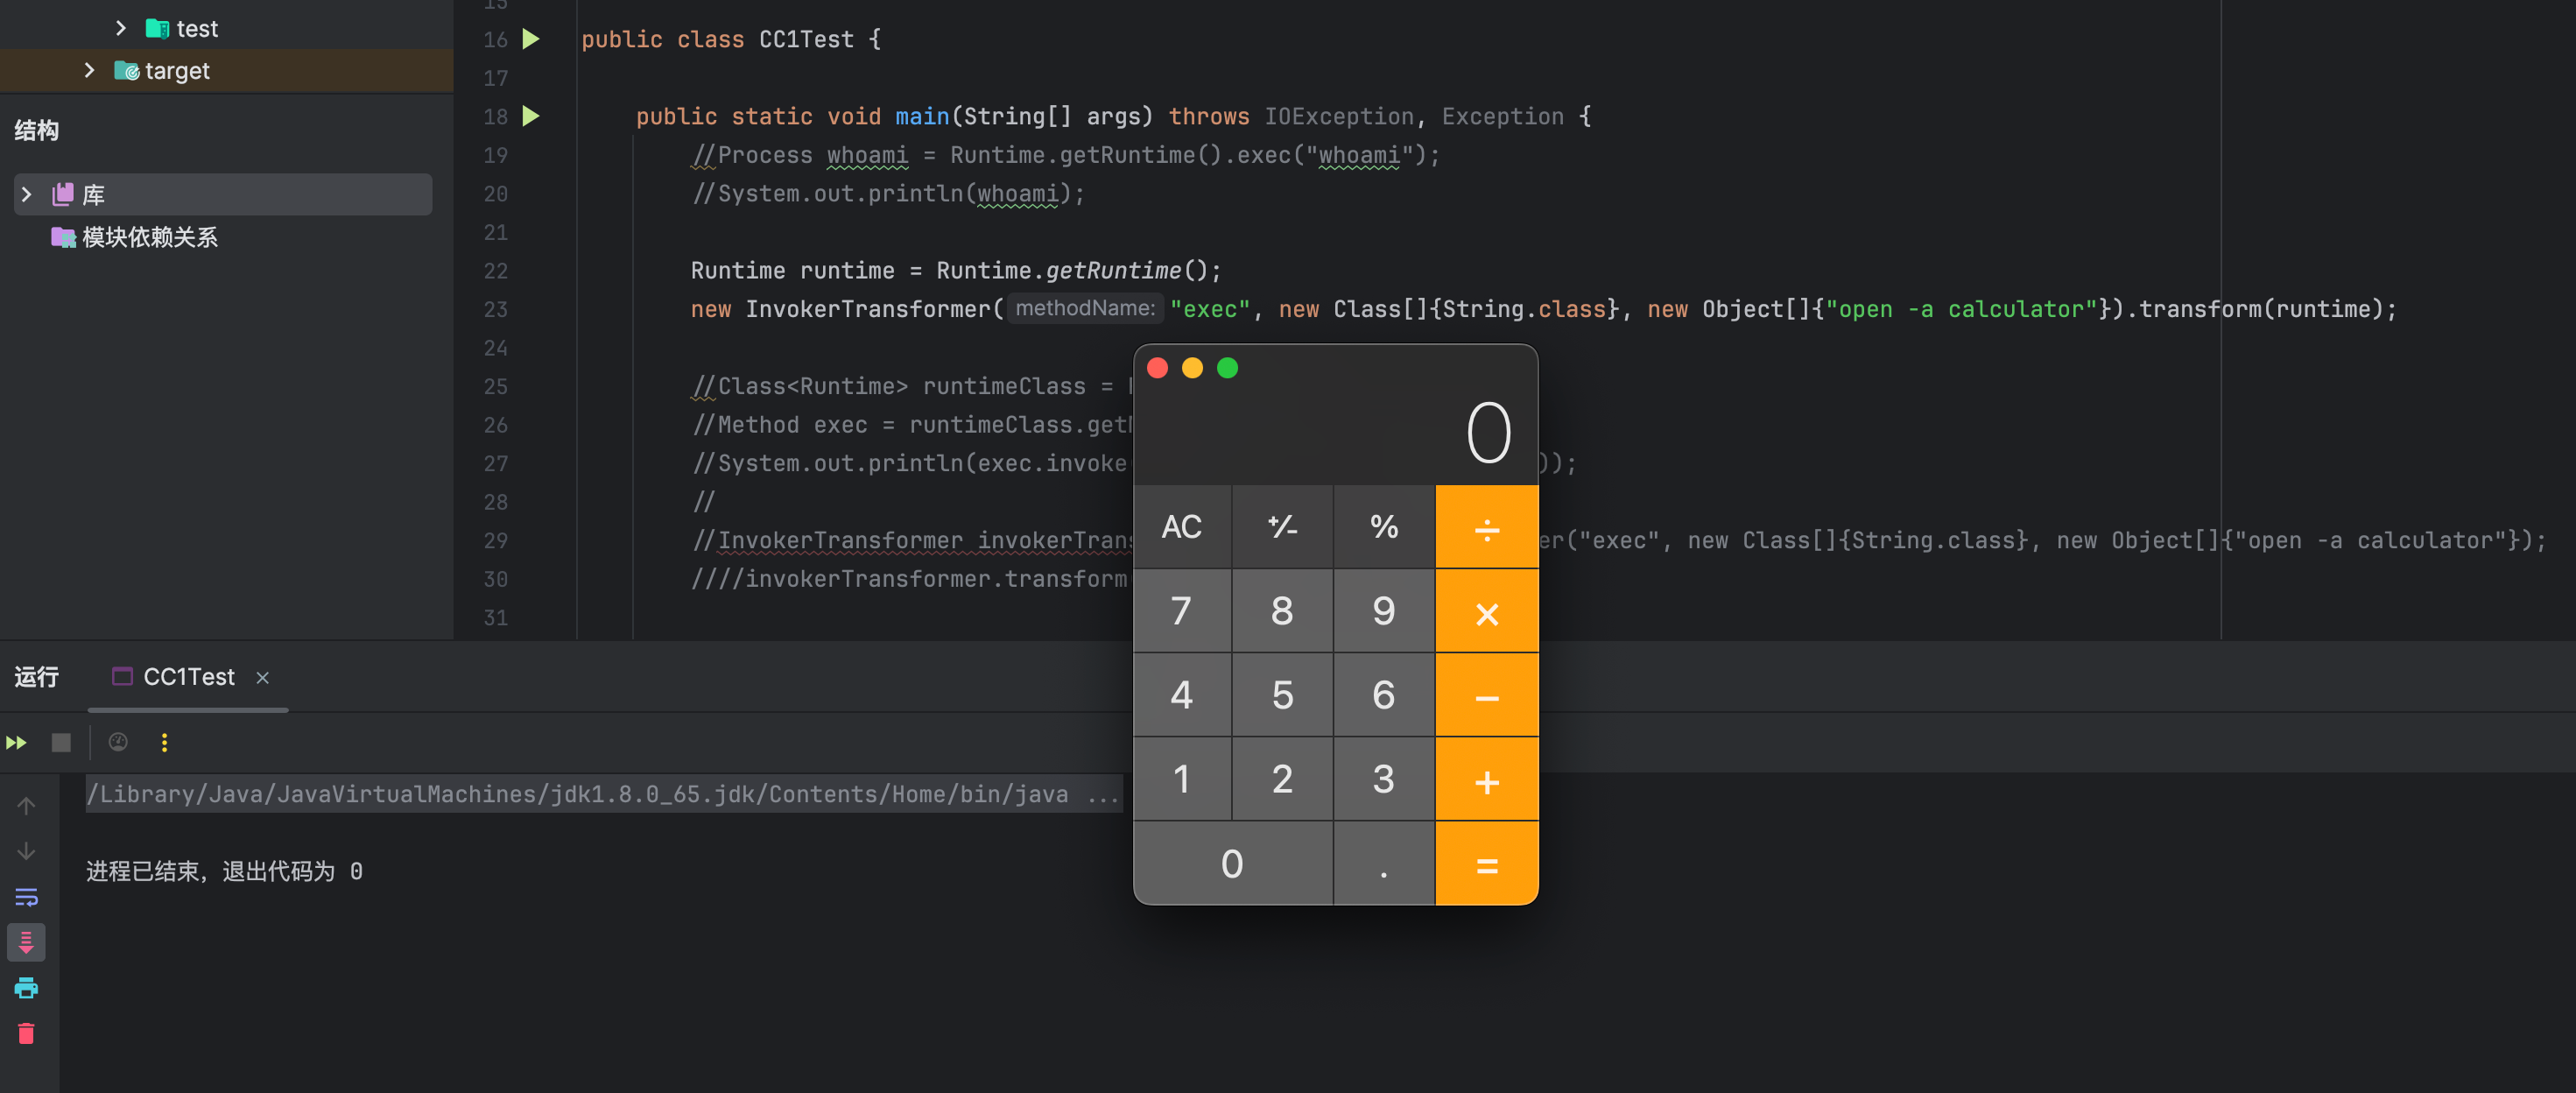Click the up arrow in the console
The height and width of the screenshot is (1093, 2576).
26,806
